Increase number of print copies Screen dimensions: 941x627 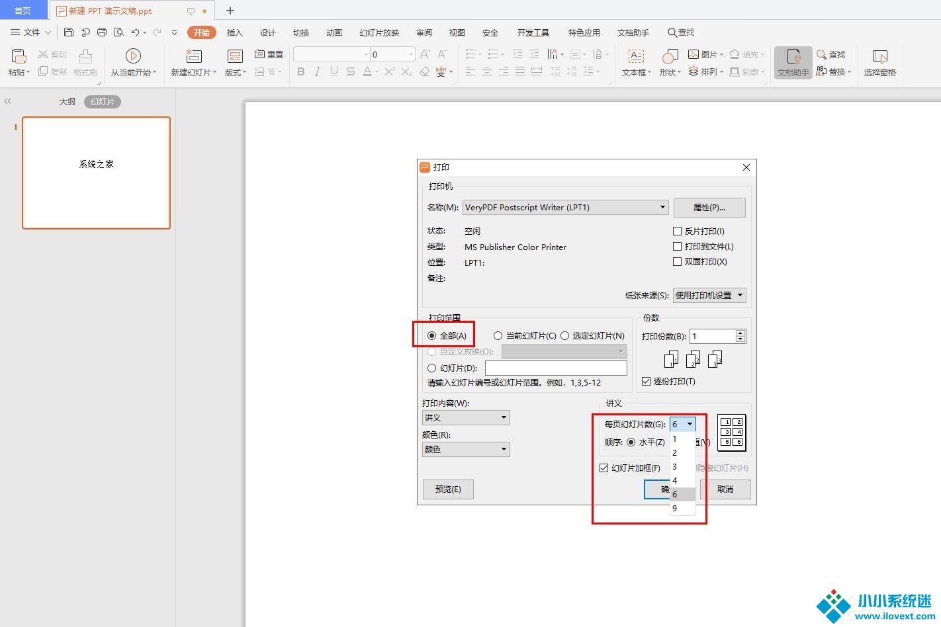[x=740, y=333]
